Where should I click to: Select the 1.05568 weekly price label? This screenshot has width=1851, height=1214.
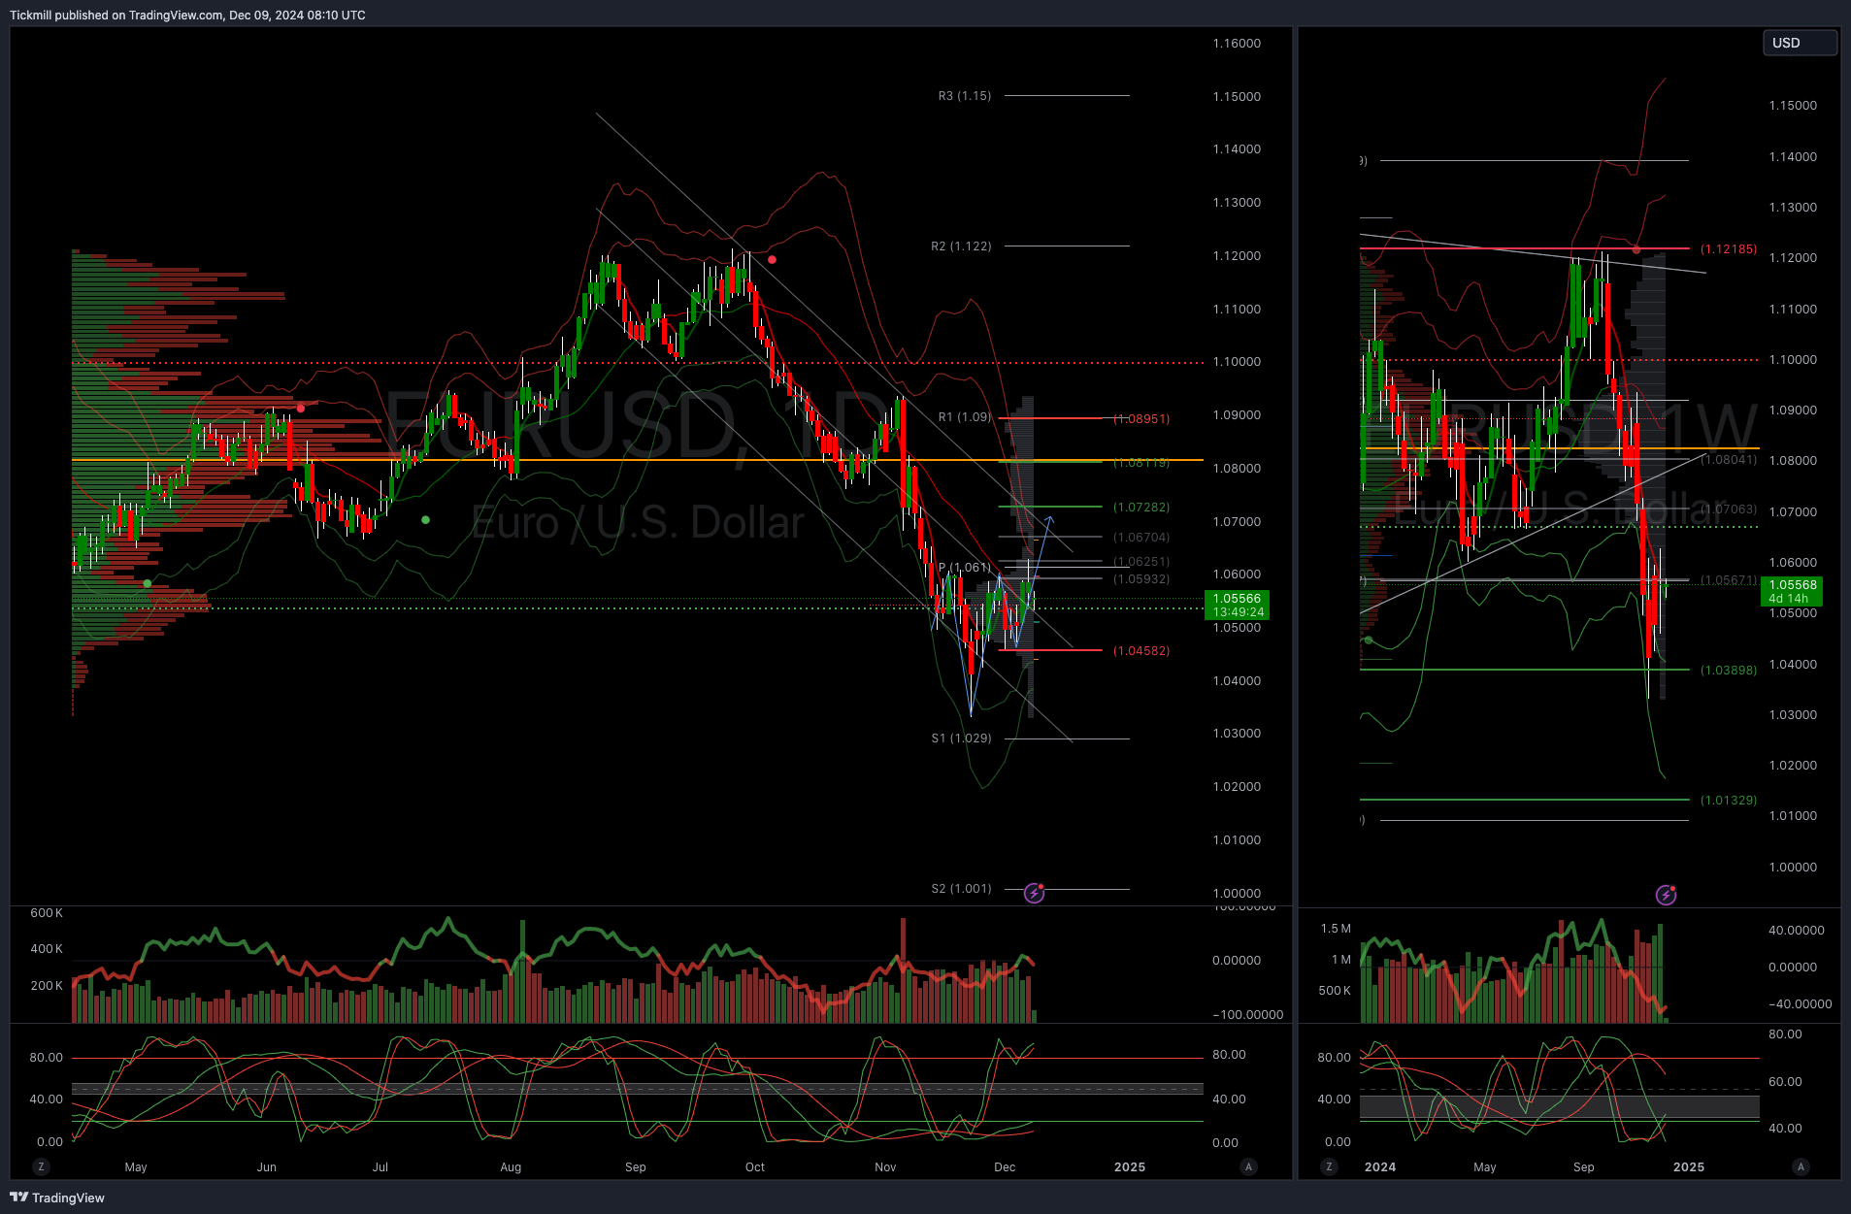[1792, 591]
